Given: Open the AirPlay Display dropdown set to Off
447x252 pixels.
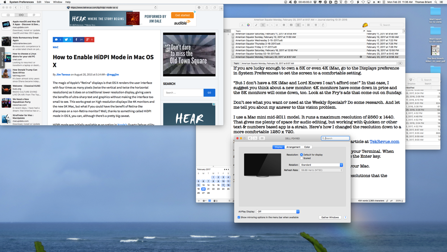Looking at the screenshot, I should point(278,212).
